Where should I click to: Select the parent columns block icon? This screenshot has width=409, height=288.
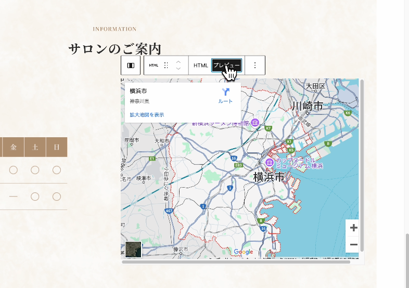pos(131,66)
